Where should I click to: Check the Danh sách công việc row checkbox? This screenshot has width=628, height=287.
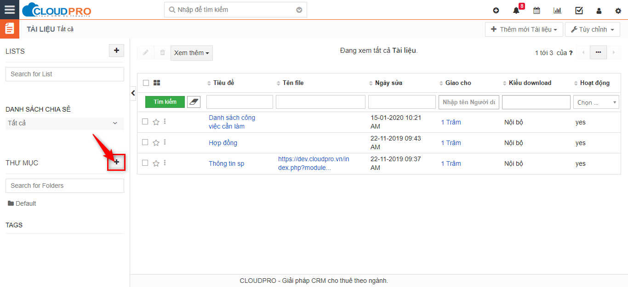click(x=145, y=122)
